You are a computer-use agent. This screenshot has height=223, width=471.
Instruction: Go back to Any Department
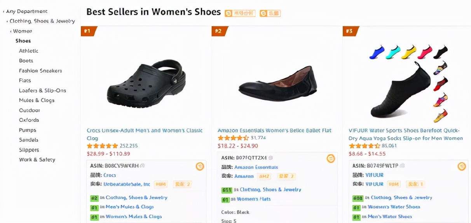[x=26, y=11]
